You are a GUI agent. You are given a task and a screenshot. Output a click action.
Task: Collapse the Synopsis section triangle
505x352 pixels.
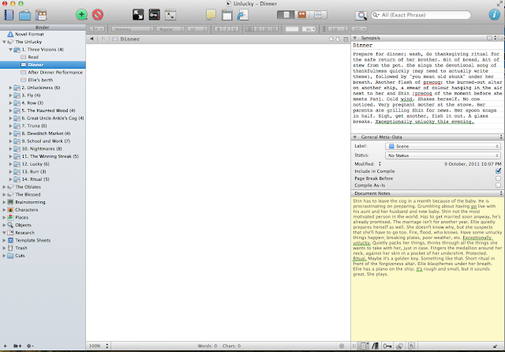coord(354,38)
